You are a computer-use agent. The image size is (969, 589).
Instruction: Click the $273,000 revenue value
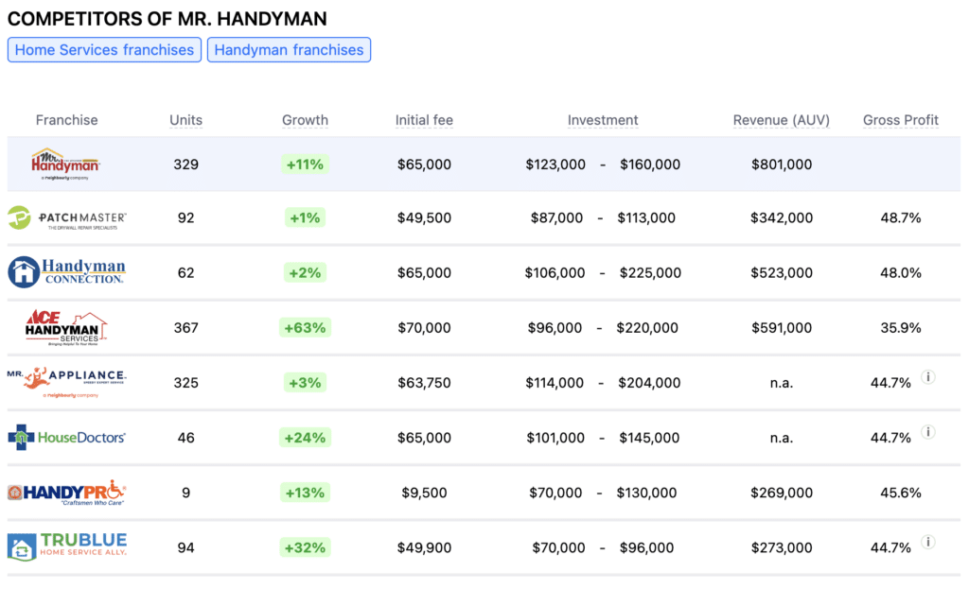pos(782,547)
